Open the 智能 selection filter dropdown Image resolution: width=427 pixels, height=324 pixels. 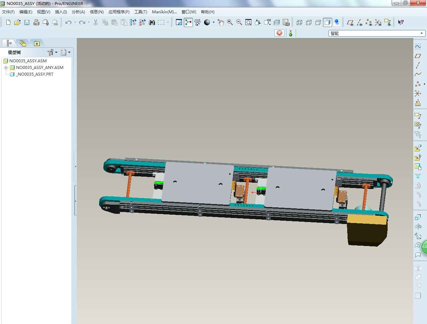tap(422, 33)
